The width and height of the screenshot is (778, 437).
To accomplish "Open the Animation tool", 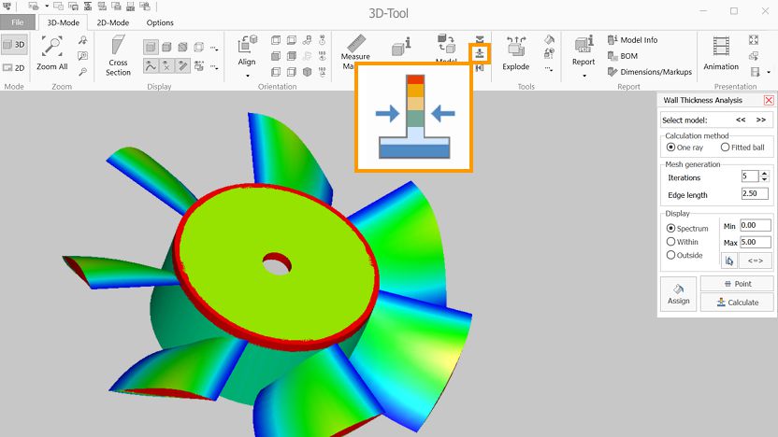I will point(720,47).
